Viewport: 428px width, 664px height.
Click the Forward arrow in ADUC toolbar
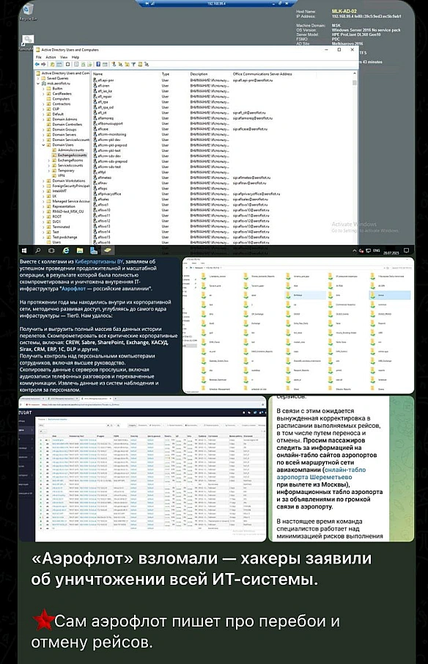point(43,65)
